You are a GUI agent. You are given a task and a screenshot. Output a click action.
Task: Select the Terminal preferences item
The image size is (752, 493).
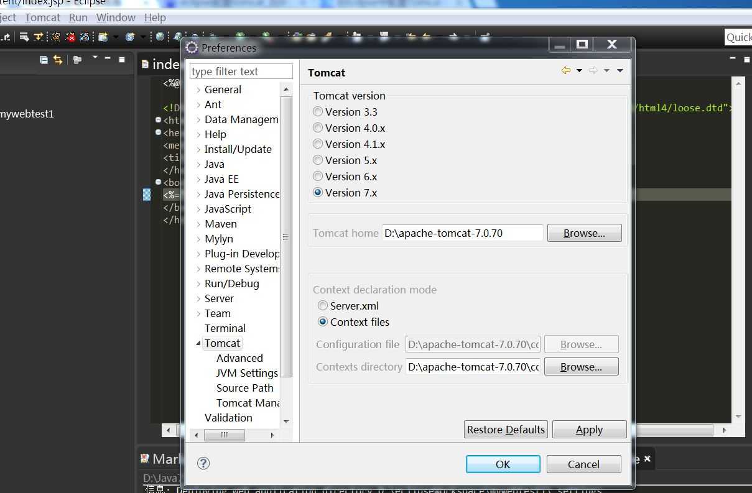point(225,328)
